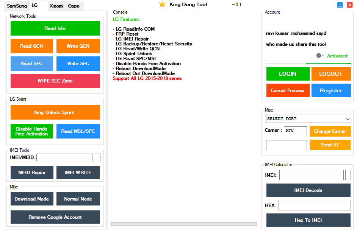Image resolution: width=357 pixels, height=235 pixels.
Task: Click 'who made us share this tool' text
Action: [296, 44]
